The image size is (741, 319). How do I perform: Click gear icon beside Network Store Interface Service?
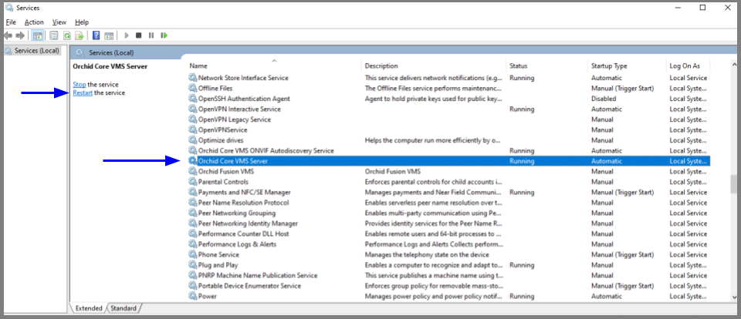point(192,78)
